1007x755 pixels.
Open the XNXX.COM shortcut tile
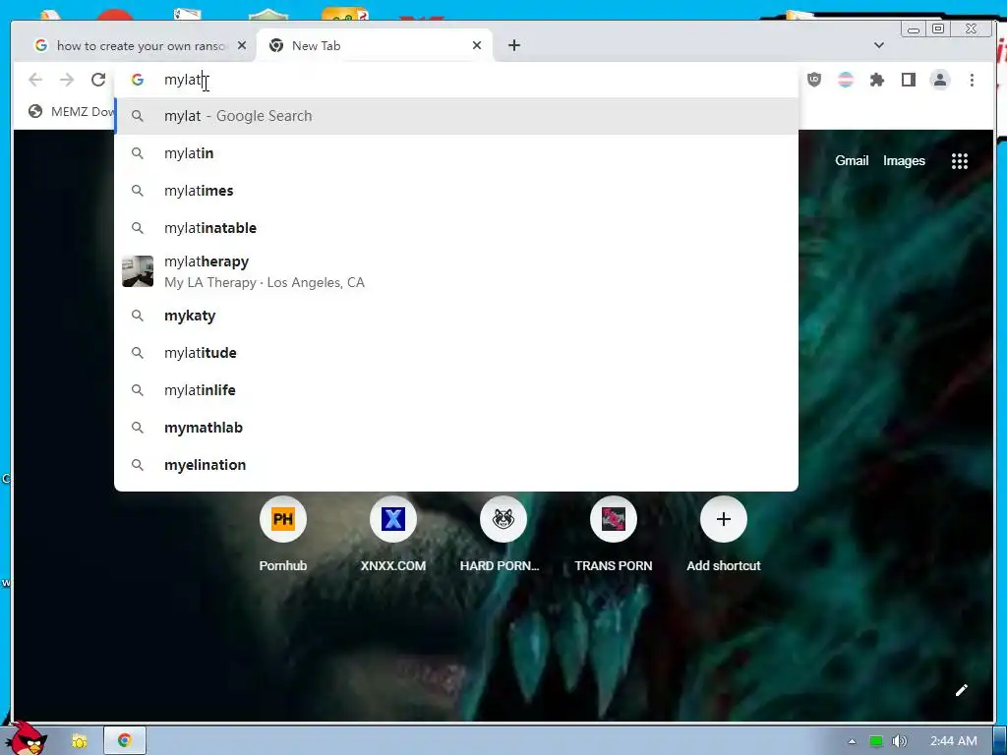point(393,535)
